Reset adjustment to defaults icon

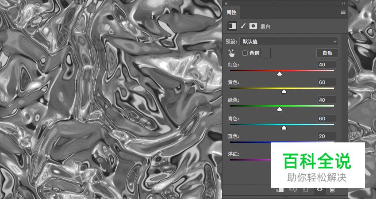305,190
